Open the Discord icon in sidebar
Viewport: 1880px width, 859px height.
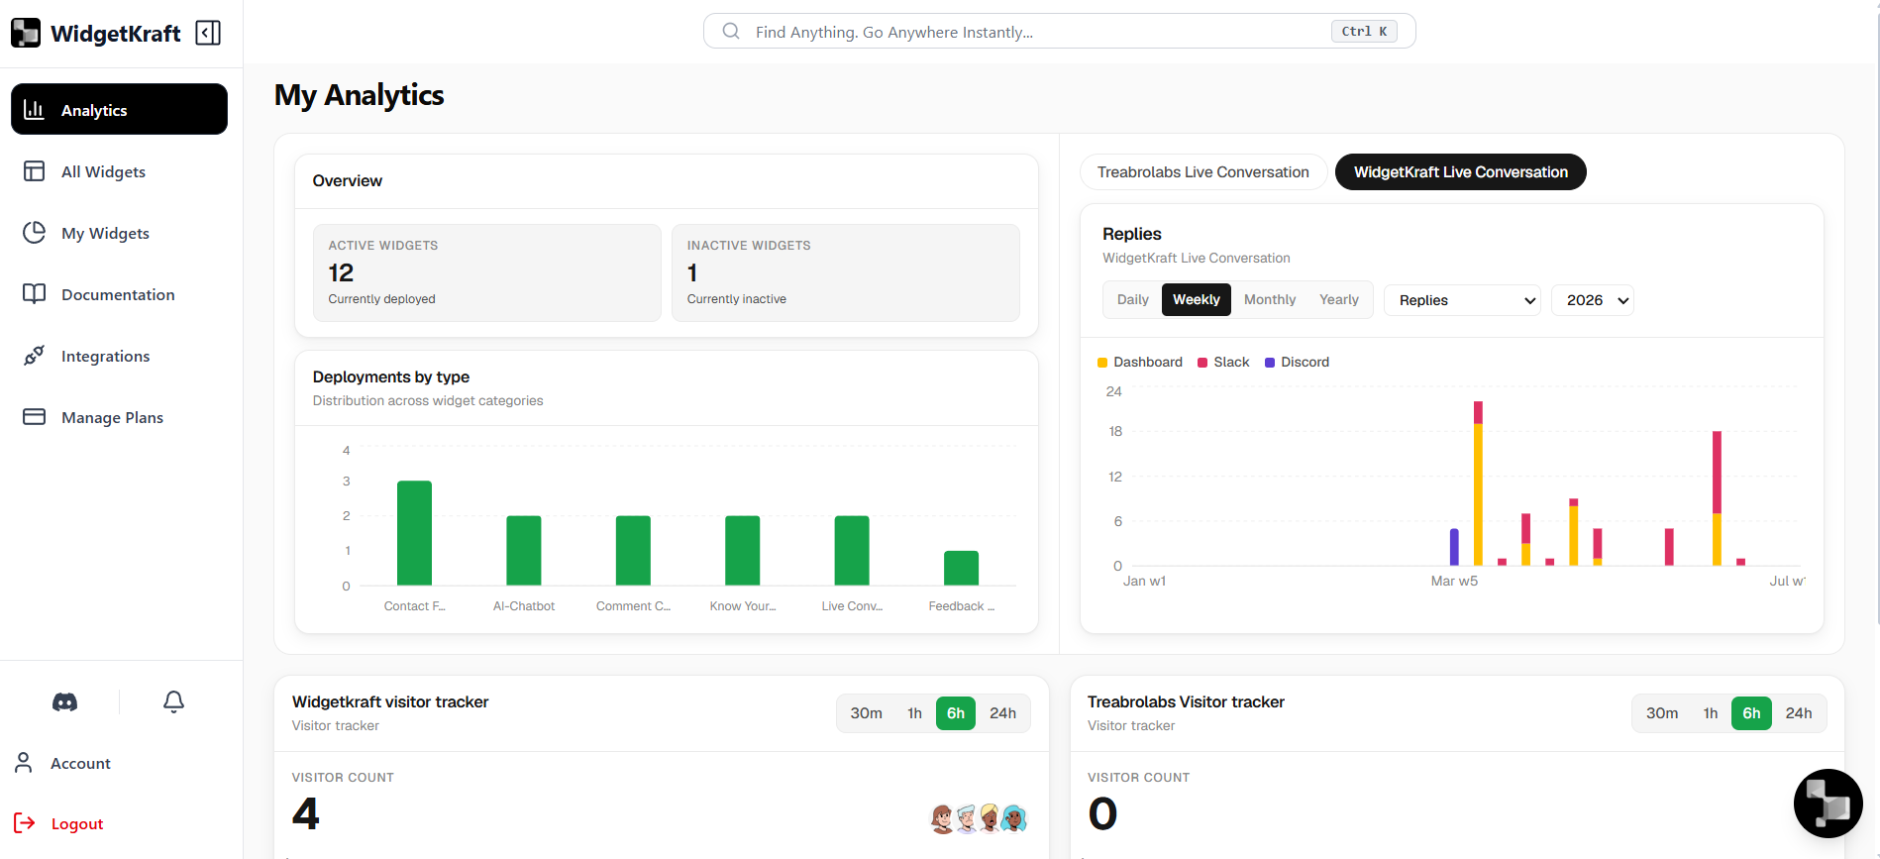[x=65, y=702]
